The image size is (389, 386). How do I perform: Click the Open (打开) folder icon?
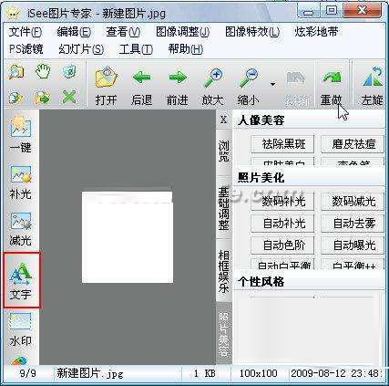point(106,78)
